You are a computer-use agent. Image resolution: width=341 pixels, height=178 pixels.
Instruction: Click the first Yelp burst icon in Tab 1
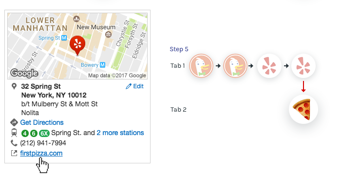[269, 66]
